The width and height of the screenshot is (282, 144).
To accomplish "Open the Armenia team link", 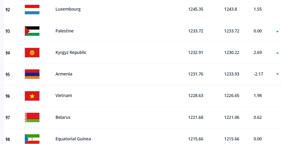I will pyautogui.click(x=64, y=74).
